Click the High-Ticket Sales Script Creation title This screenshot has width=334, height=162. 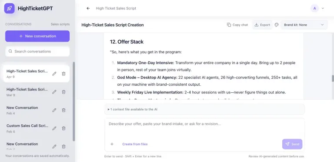(x=113, y=25)
